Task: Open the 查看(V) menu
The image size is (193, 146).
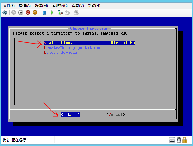Action: (78, 6)
